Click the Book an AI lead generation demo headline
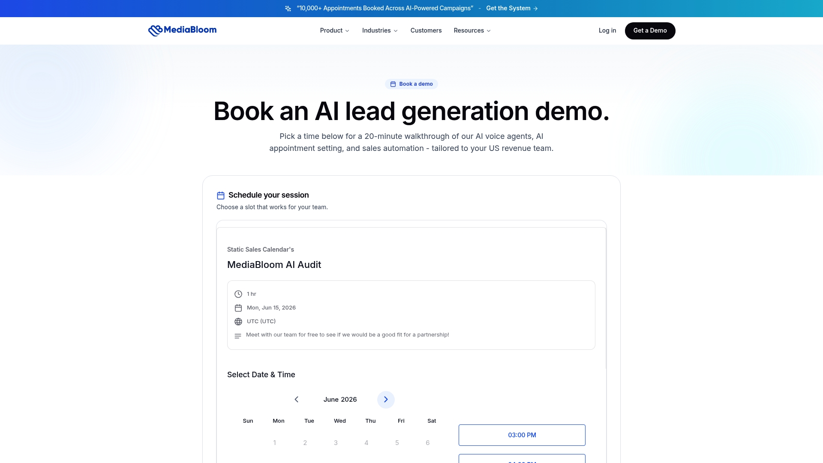 point(411,111)
